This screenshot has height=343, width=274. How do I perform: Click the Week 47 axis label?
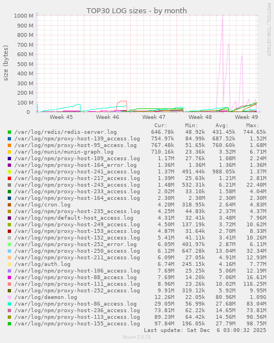[154, 117]
